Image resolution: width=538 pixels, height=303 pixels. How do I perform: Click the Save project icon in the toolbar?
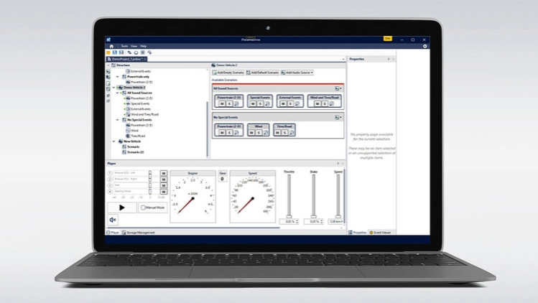[x=116, y=52]
